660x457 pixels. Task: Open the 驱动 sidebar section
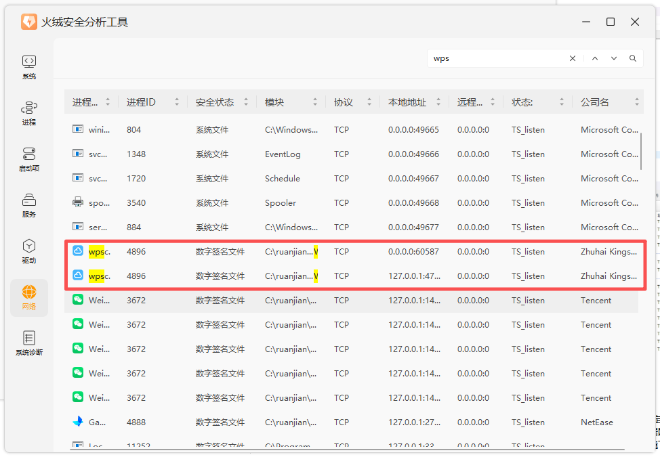29,251
